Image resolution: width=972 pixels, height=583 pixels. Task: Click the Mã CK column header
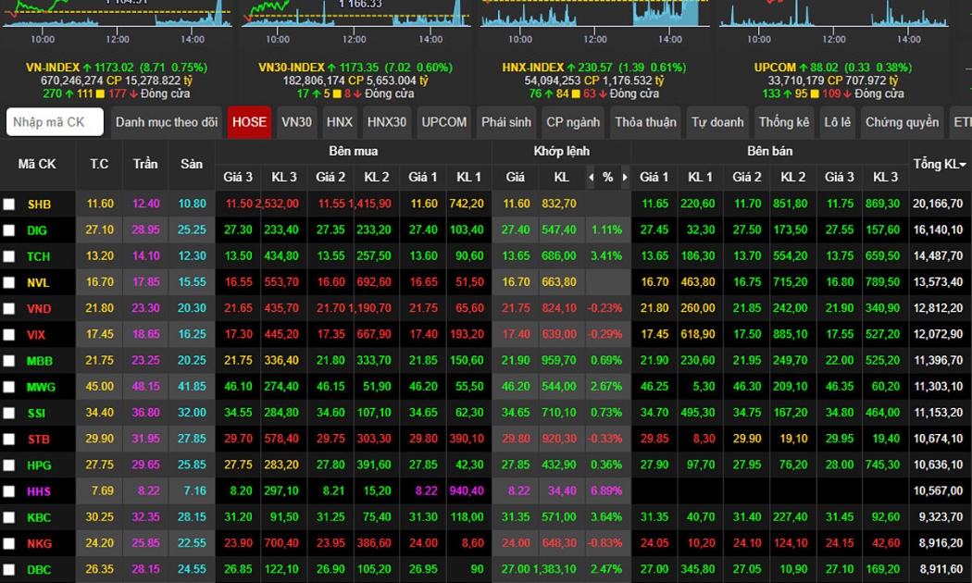click(x=37, y=164)
